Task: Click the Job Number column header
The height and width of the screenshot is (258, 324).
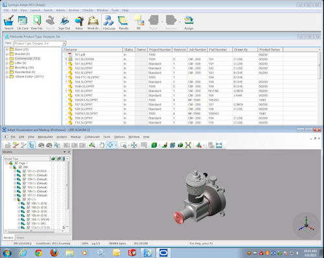Action: (x=197, y=50)
